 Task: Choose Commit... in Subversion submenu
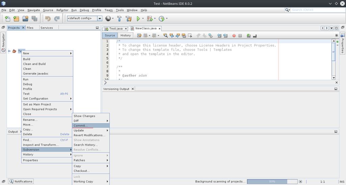91,126
